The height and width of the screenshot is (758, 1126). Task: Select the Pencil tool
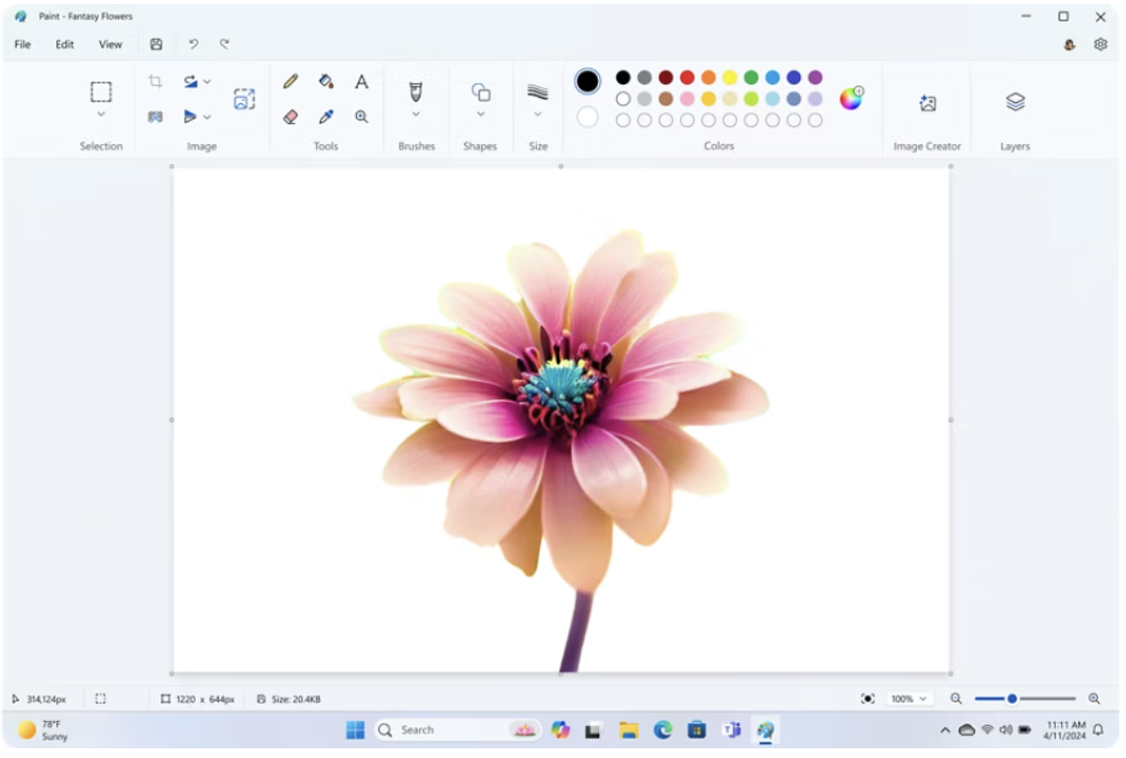(x=290, y=83)
